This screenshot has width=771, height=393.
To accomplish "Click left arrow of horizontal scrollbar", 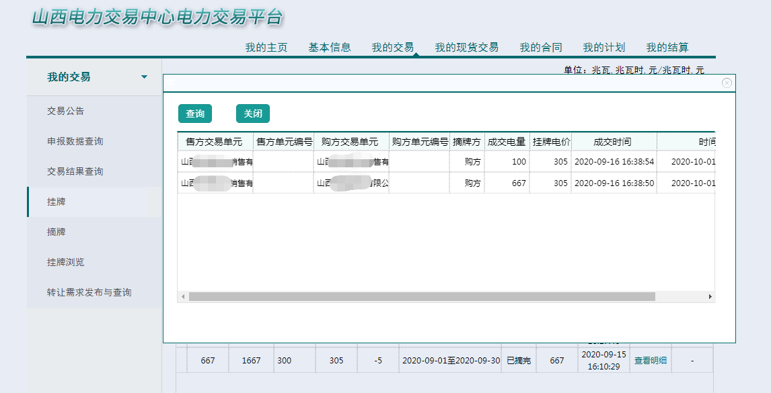I will pos(183,296).
